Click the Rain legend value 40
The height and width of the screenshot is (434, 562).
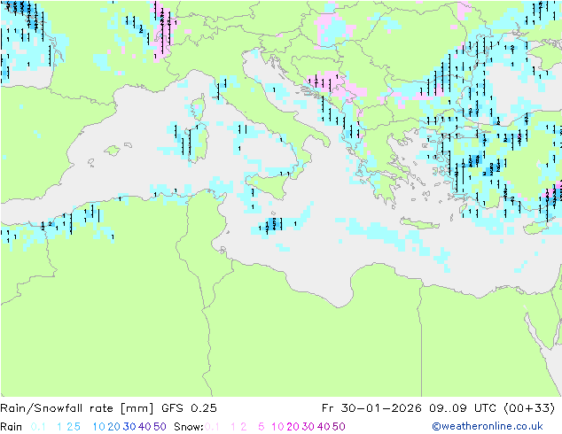click(x=144, y=427)
